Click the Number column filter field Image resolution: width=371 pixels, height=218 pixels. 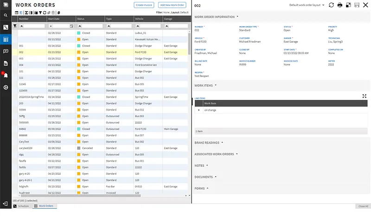click(32, 26)
